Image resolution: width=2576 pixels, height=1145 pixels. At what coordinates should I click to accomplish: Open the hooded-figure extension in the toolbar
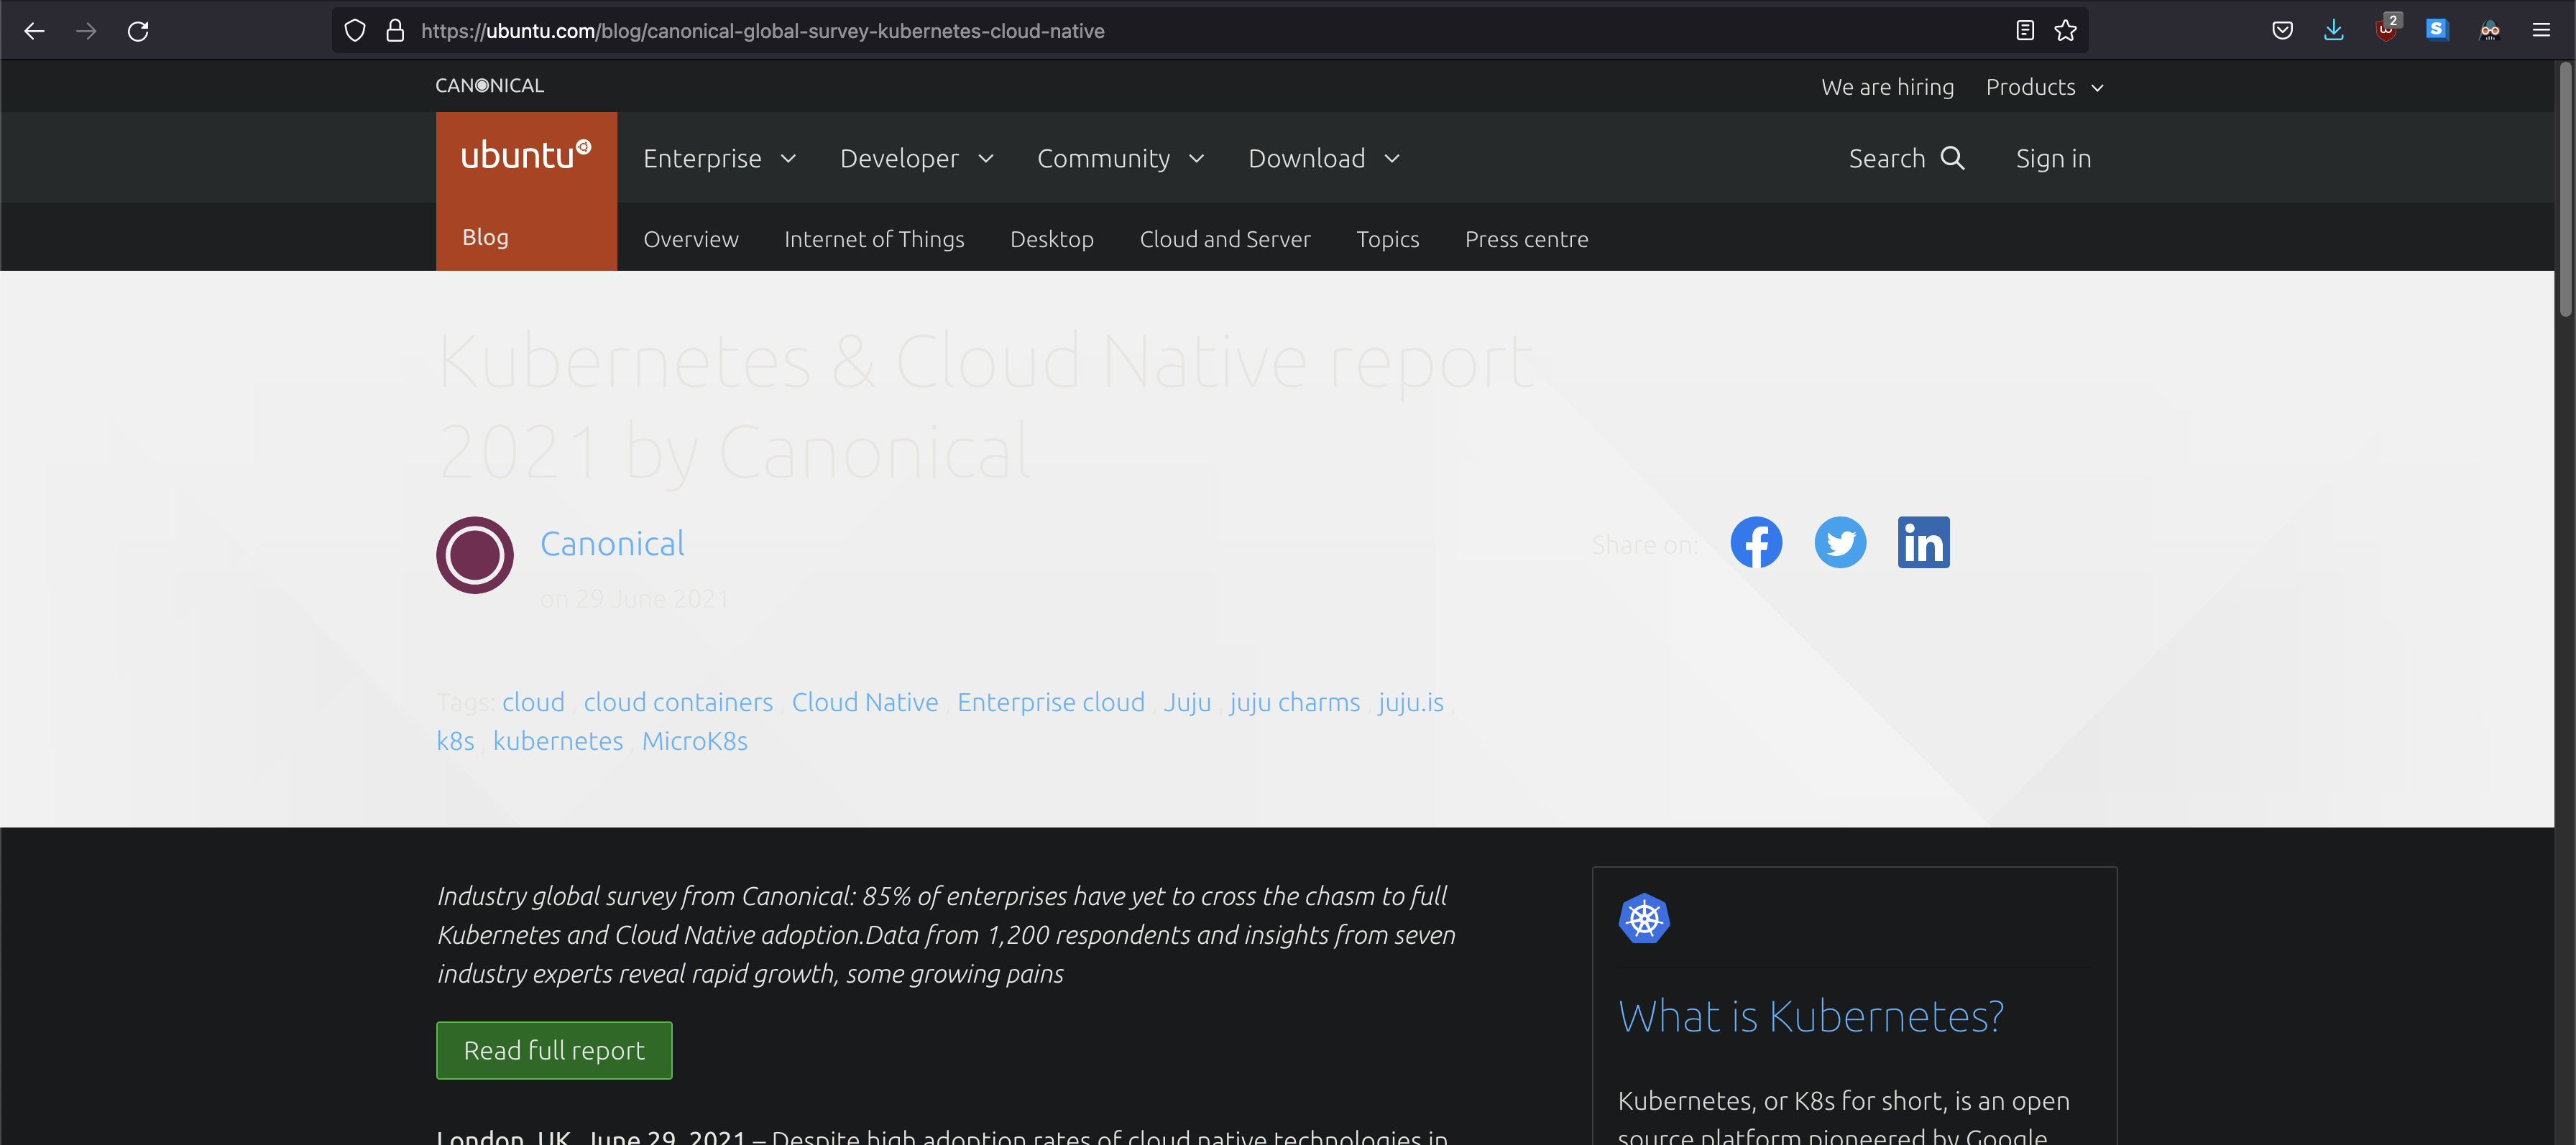[x=2489, y=30]
